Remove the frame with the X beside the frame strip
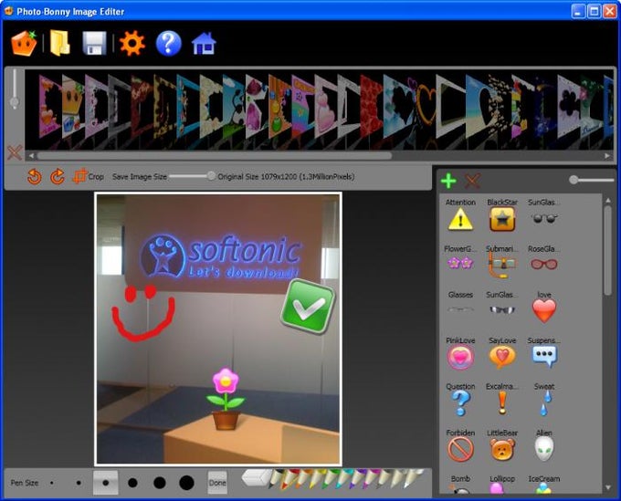Image resolution: width=621 pixels, height=501 pixels. point(15,152)
